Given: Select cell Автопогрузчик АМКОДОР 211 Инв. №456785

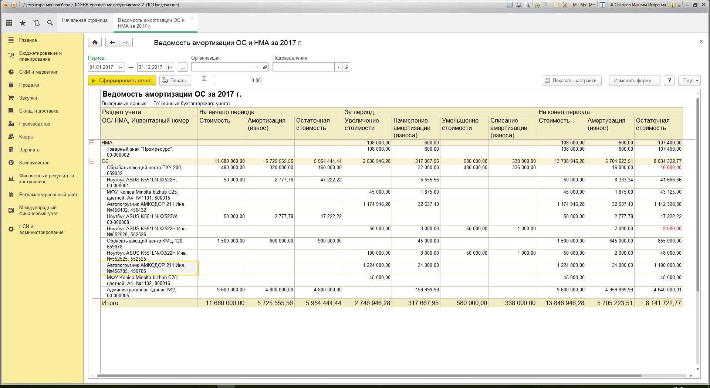Looking at the screenshot, I should pos(149,268).
